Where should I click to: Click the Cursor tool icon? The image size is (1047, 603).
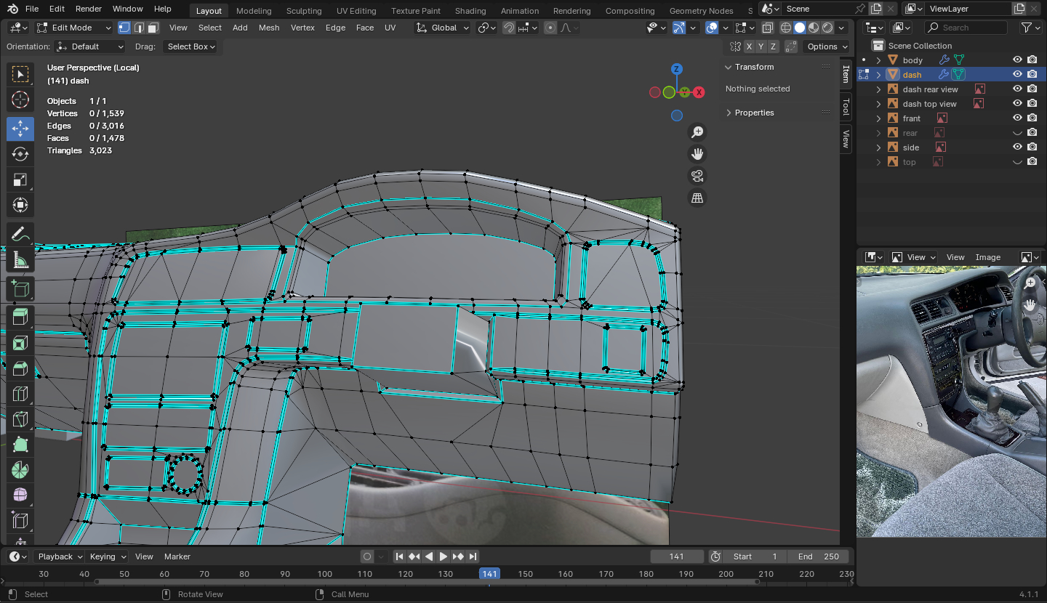pyautogui.click(x=20, y=100)
